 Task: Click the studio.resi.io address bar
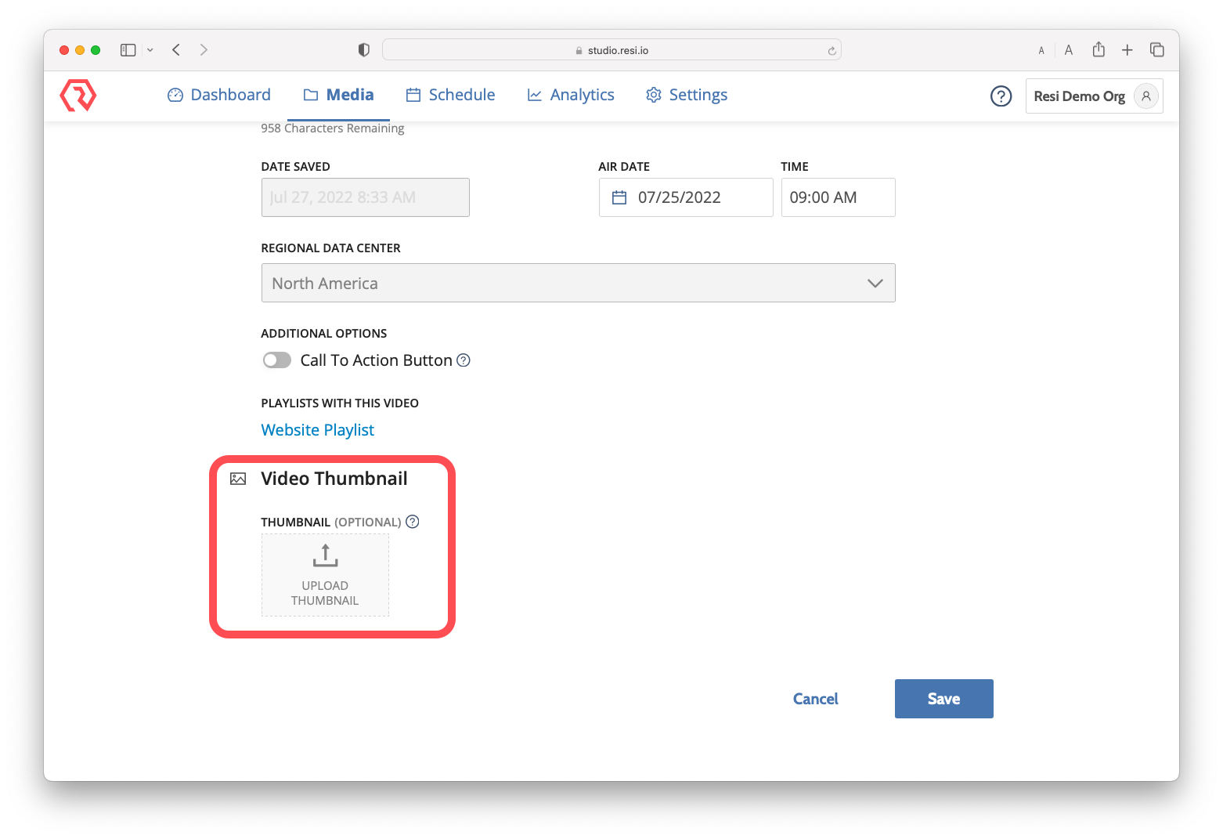pyautogui.click(x=611, y=50)
